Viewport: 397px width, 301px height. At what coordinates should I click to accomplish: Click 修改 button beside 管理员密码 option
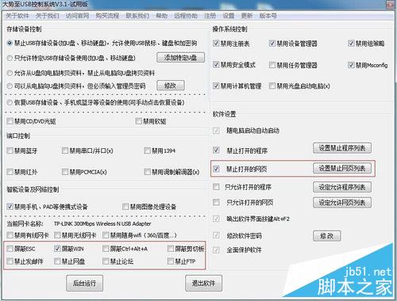click(x=171, y=86)
